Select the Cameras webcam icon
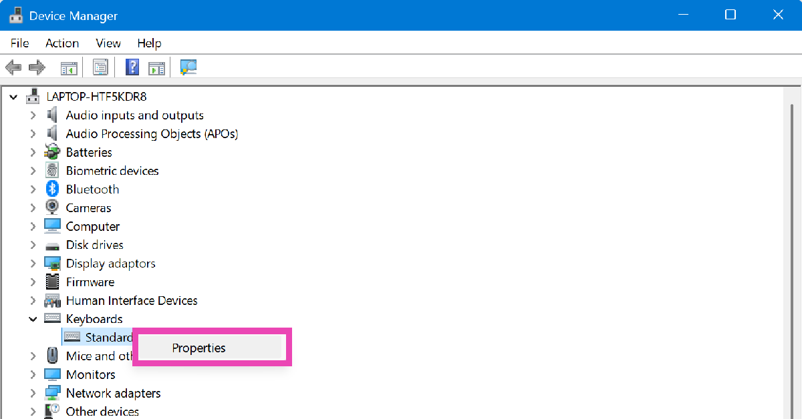 [x=52, y=207]
